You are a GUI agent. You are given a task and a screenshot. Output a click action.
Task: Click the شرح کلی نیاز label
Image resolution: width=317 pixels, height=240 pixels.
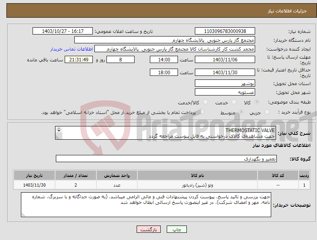(x=294, y=133)
